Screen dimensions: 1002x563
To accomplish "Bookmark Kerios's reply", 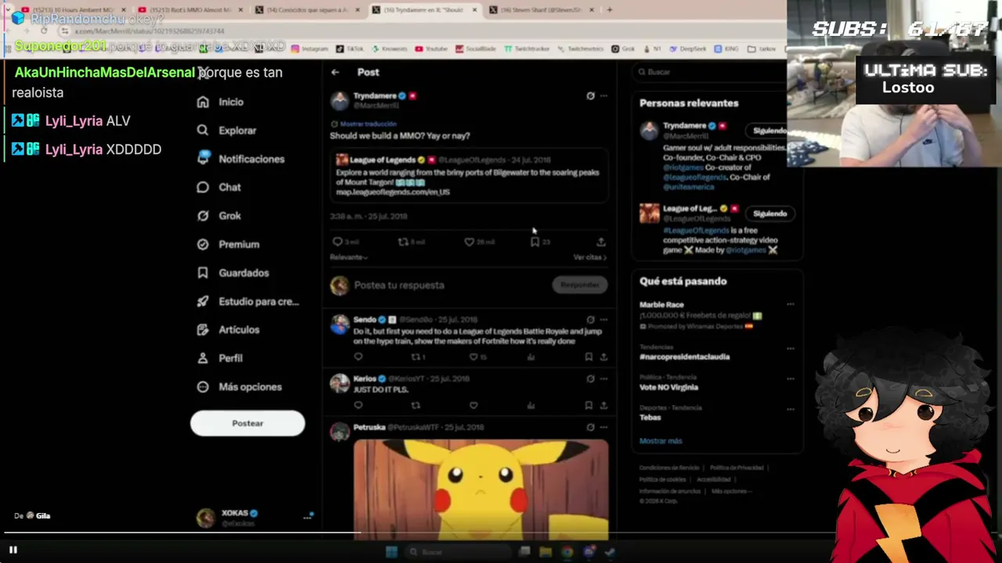I will [589, 406].
